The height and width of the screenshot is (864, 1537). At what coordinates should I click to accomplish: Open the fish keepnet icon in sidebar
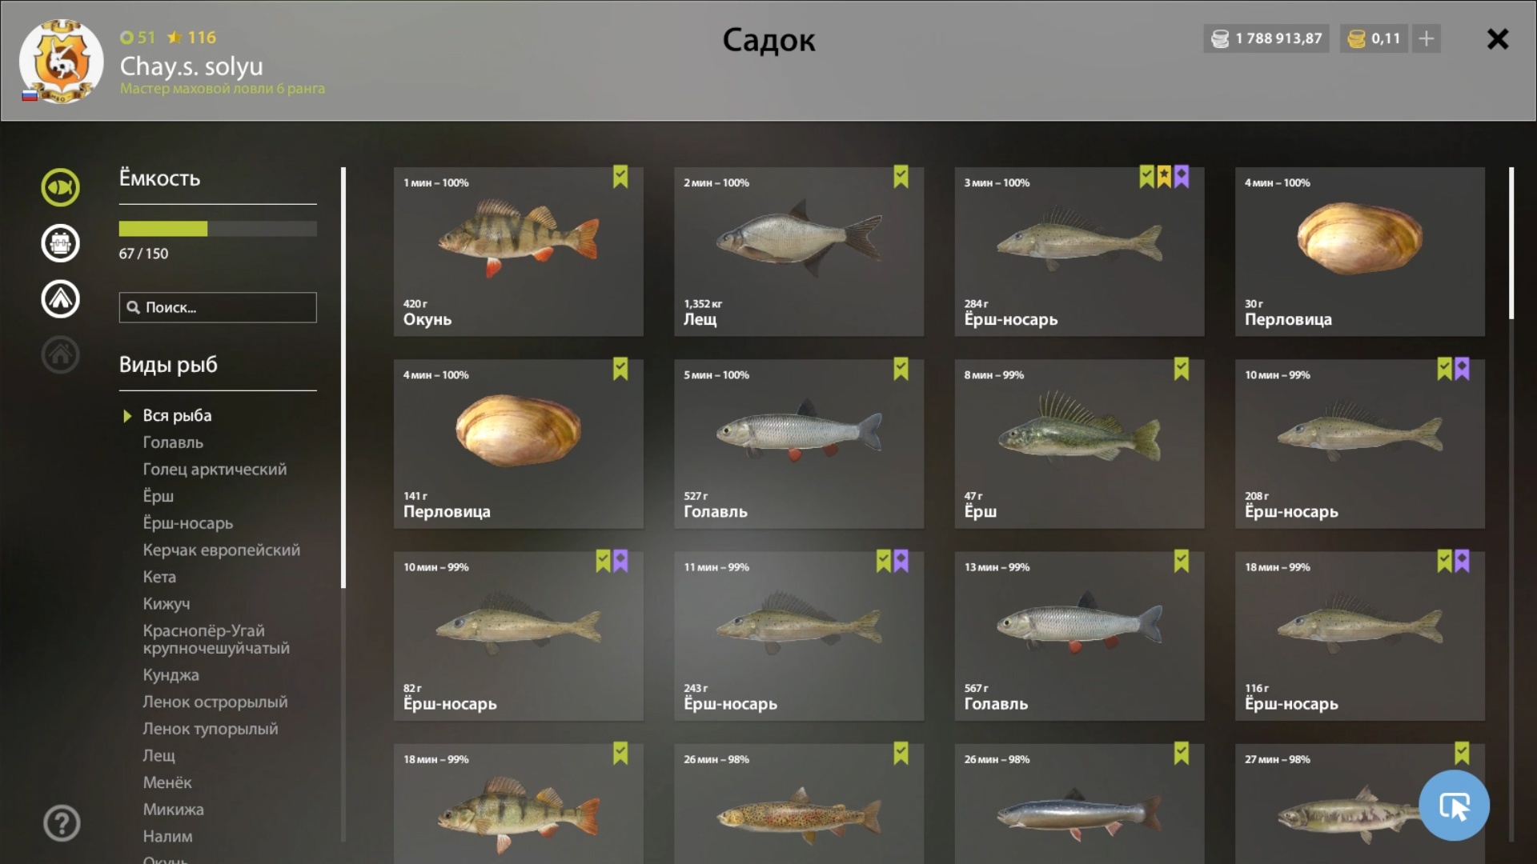61,187
